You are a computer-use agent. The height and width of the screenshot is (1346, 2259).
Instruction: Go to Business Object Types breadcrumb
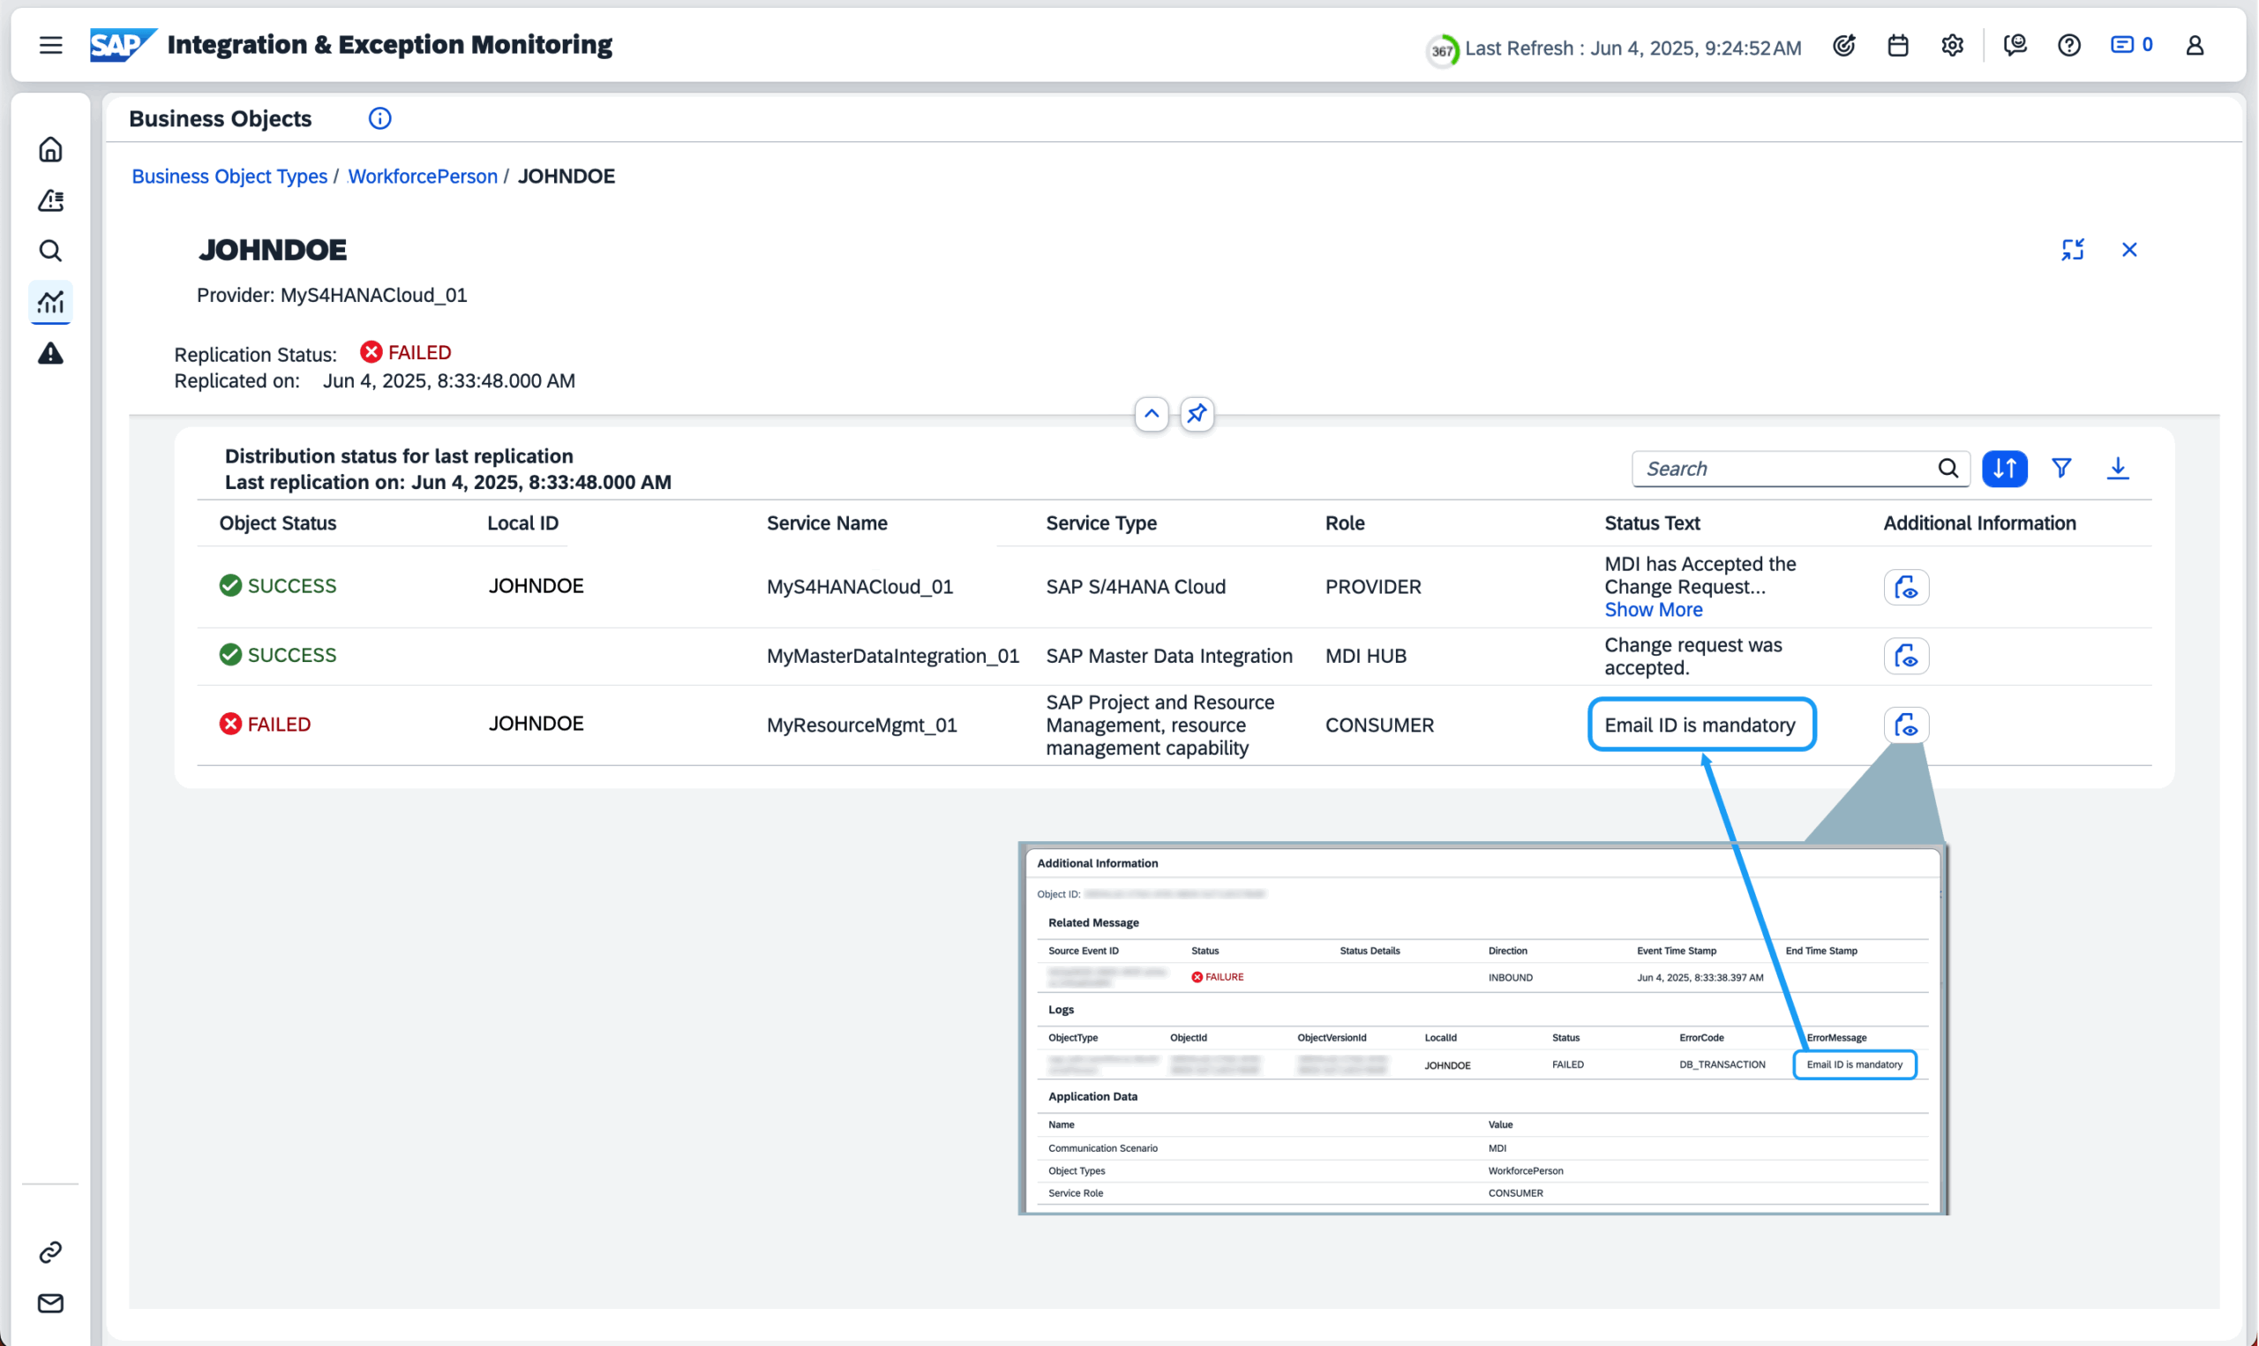229,176
